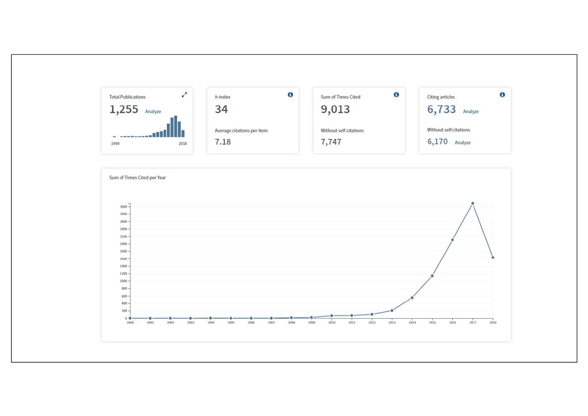Click the 2015 point on citations chart

coord(432,276)
